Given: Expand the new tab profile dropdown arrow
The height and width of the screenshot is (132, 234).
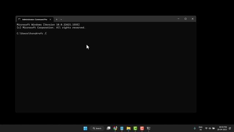Looking at the screenshot, I should [x=61, y=19].
